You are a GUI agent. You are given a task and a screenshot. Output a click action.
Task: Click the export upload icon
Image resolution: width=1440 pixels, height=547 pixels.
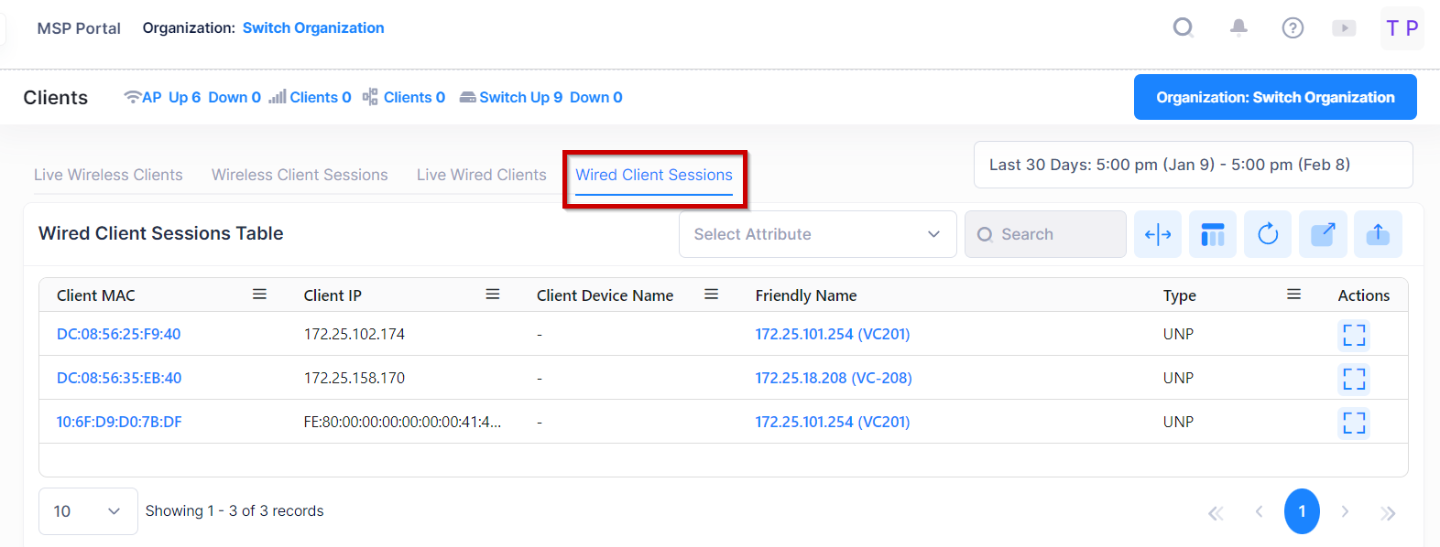click(1378, 234)
